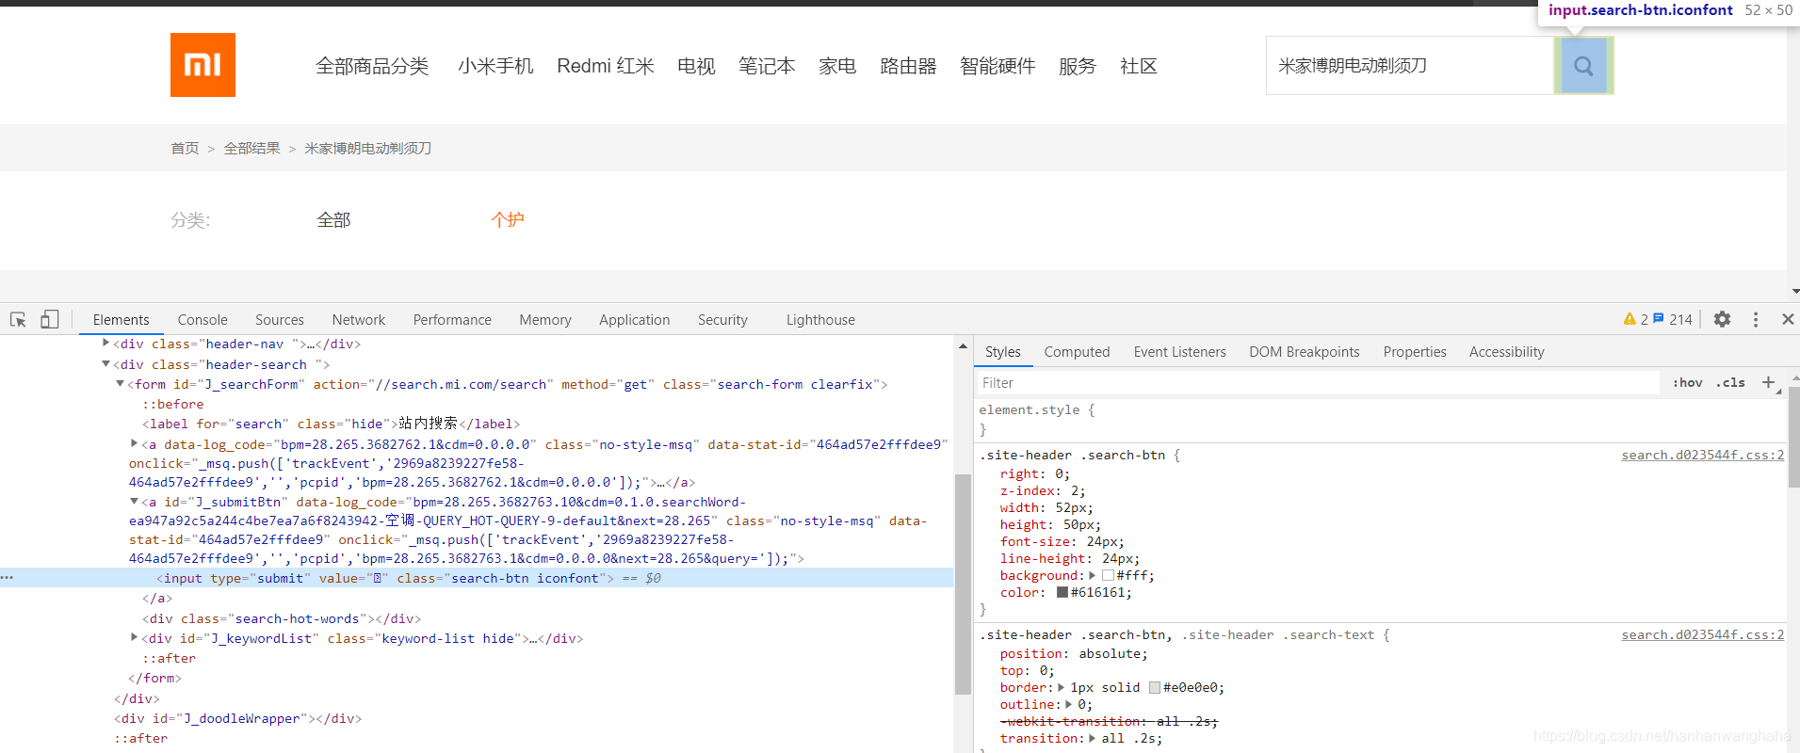Open 家电 nav link

[x=837, y=66]
